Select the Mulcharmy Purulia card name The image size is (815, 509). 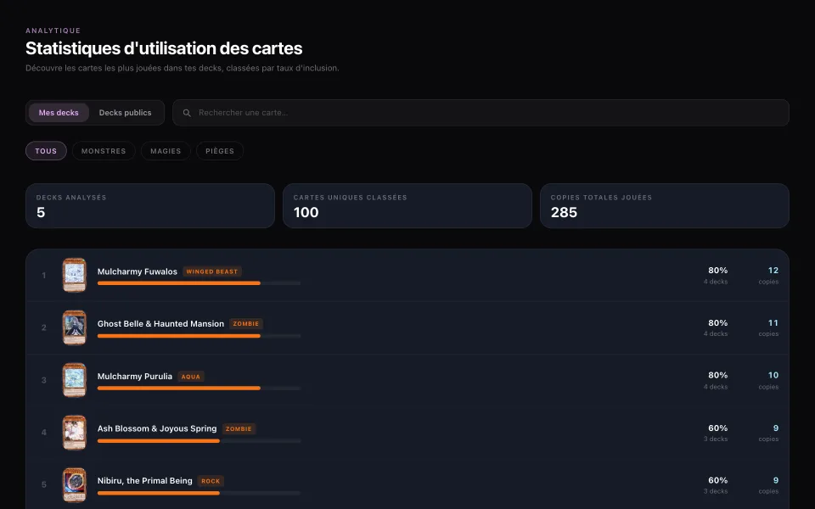pyautogui.click(x=135, y=376)
